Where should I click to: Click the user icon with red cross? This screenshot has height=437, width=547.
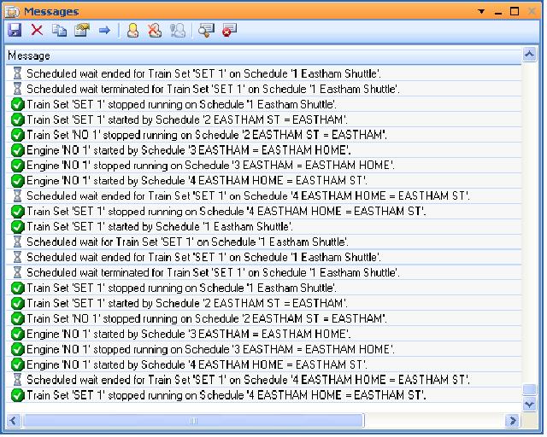pyautogui.click(x=155, y=31)
